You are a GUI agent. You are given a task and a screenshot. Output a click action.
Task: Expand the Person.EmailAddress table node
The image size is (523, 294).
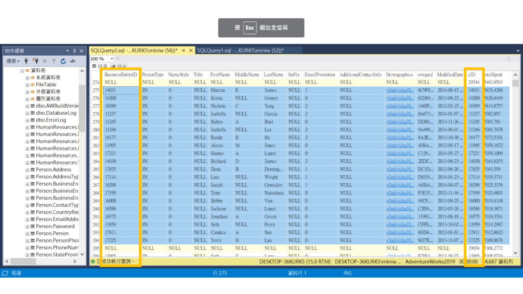[x=28, y=219]
